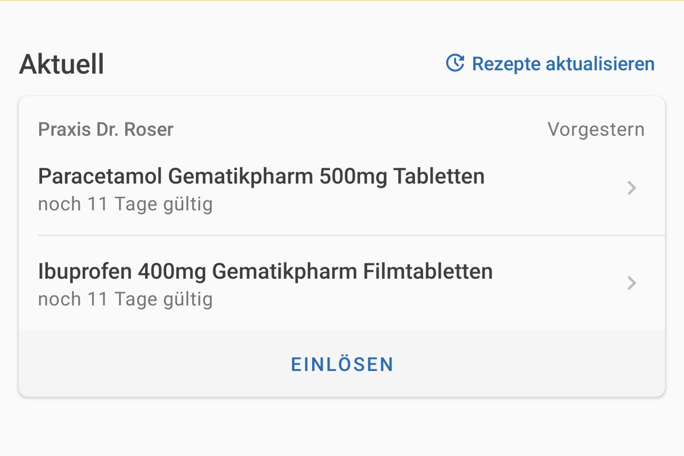The height and width of the screenshot is (456, 684).
Task: Click the 'Vorgestern' date label
Action: pos(596,130)
